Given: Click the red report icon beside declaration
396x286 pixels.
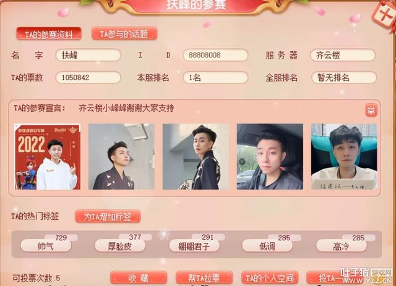Looking at the screenshot, I should (371, 110).
